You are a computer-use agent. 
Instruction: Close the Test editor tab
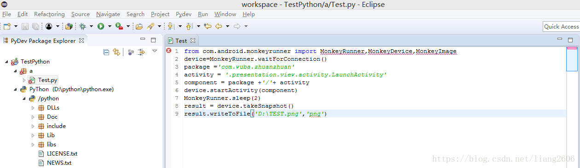(x=193, y=41)
